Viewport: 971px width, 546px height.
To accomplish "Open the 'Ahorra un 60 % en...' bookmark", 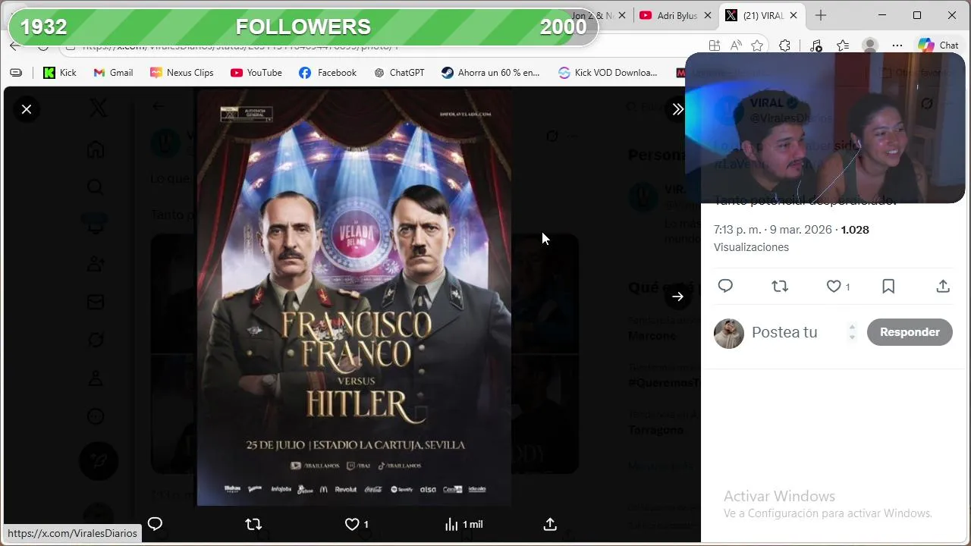I will point(491,73).
